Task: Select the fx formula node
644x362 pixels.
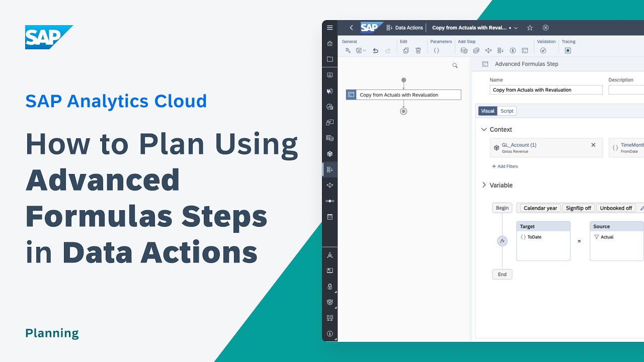Action: [502, 241]
